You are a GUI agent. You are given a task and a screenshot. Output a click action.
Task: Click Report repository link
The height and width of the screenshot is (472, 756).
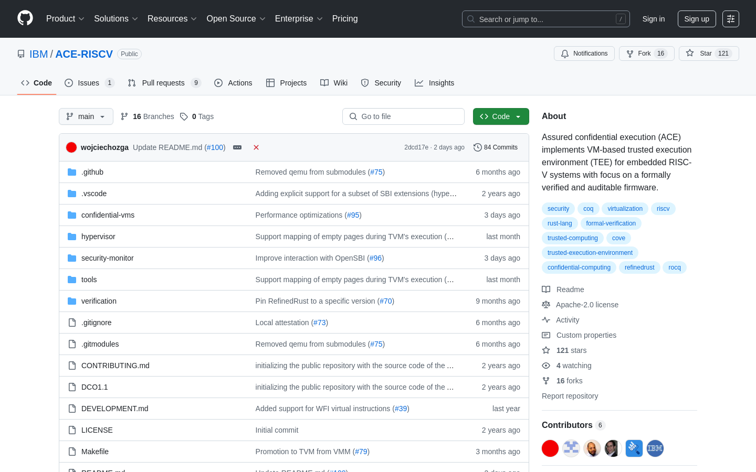click(x=570, y=396)
